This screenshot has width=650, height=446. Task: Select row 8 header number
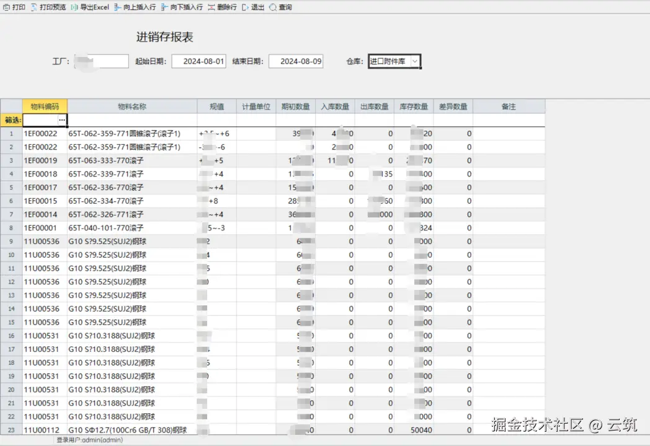point(11,228)
